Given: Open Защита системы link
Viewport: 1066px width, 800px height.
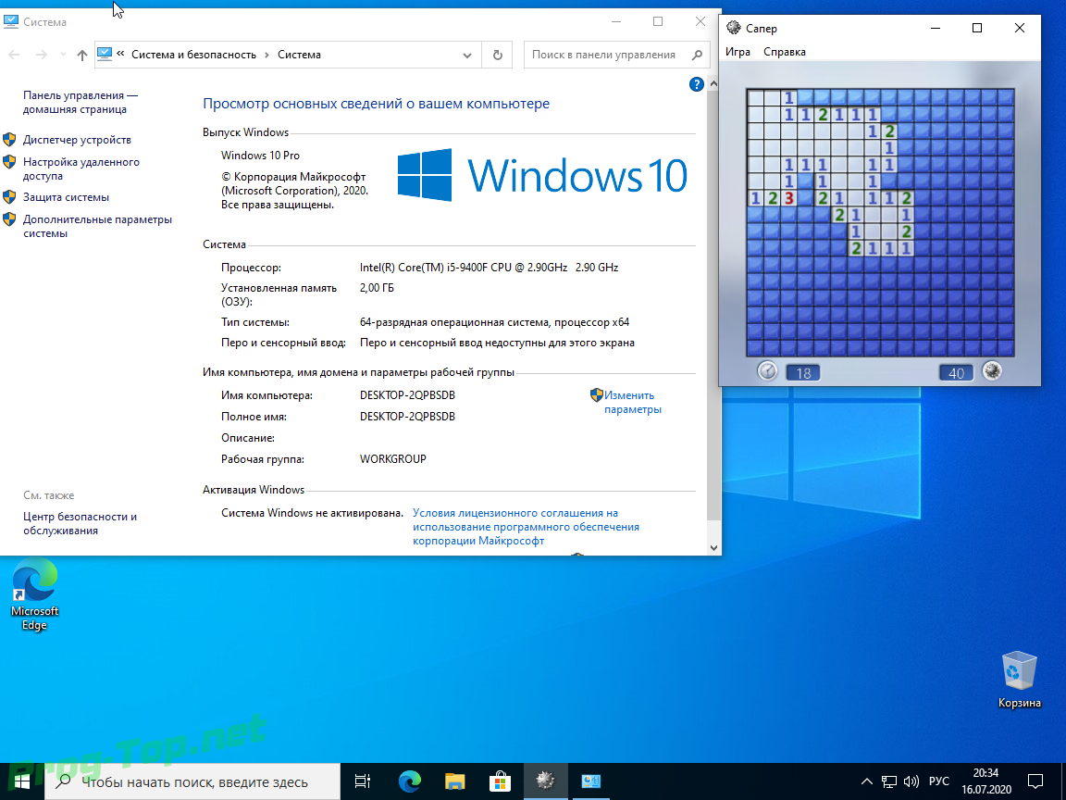Looking at the screenshot, I should click(66, 197).
